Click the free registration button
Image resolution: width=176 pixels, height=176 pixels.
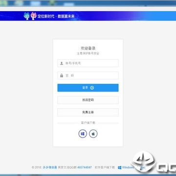tap(88, 112)
